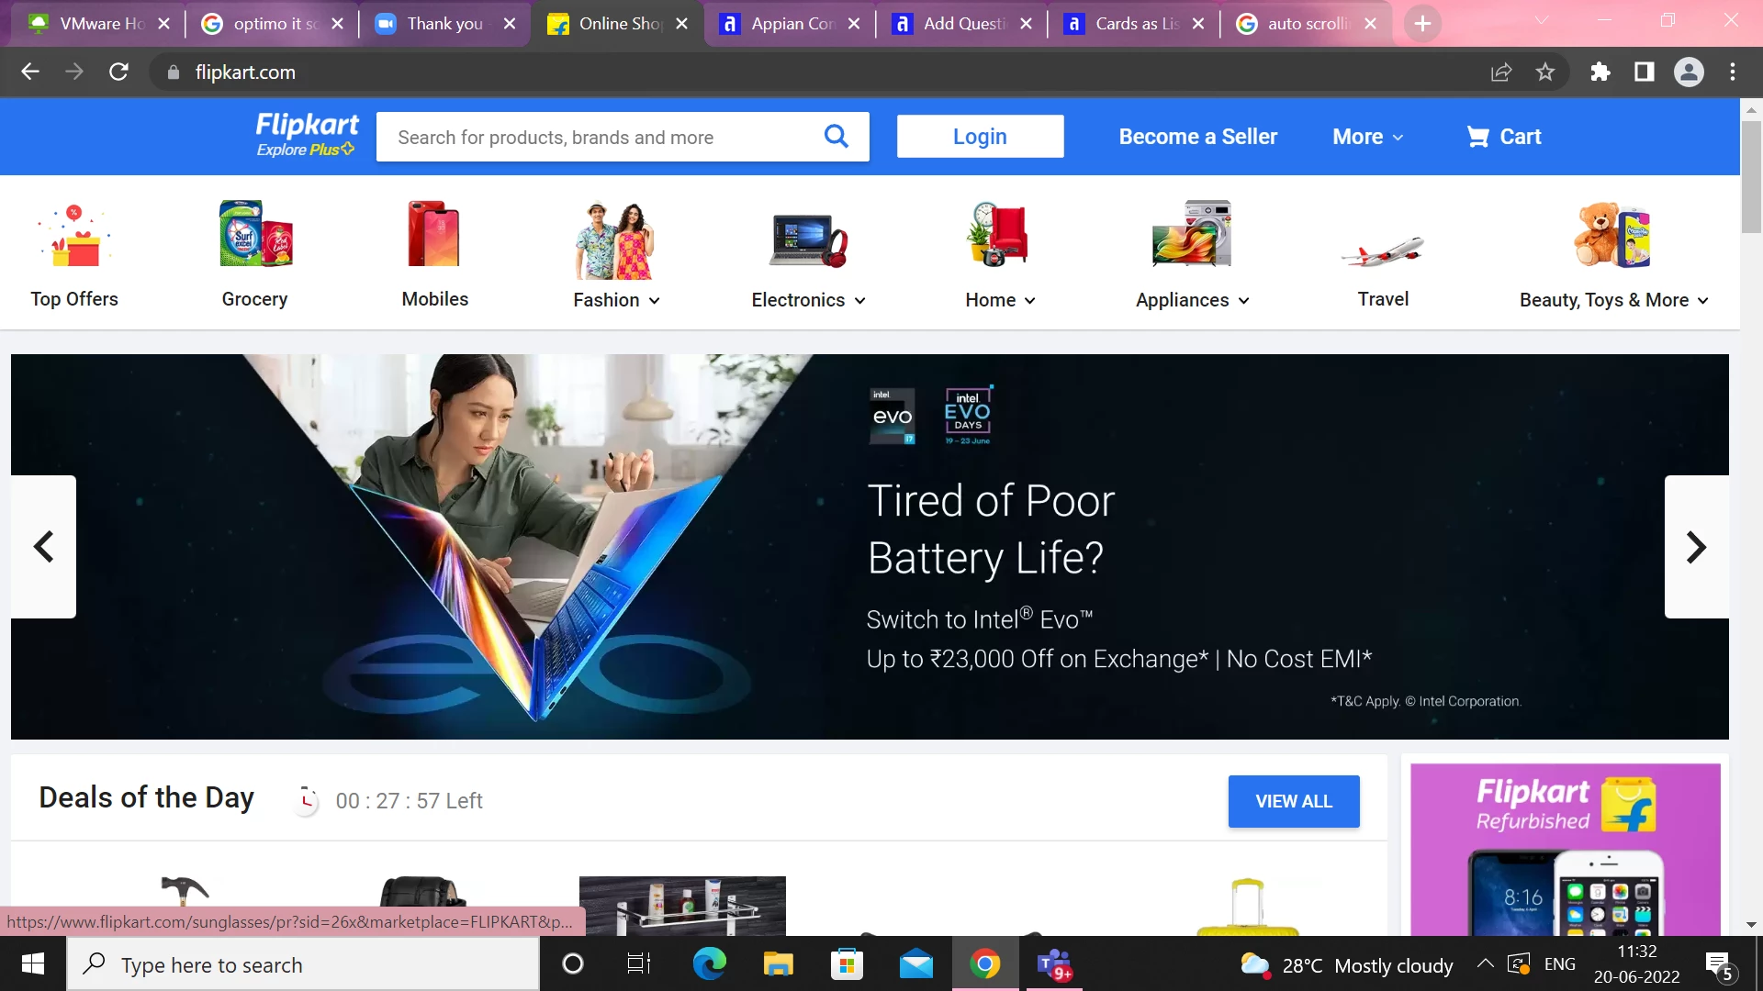
Task: Click the Flipkart logo
Action: (x=307, y=125)
